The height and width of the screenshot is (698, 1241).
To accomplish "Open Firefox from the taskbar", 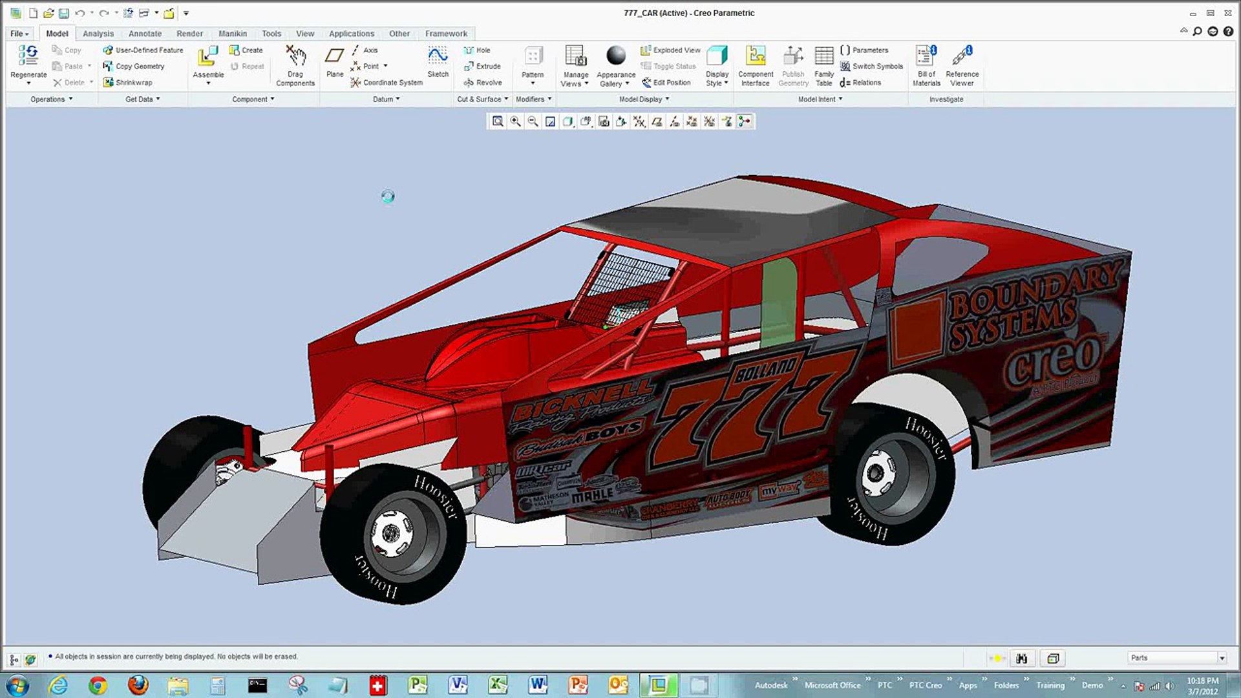I will pos(138,684).
